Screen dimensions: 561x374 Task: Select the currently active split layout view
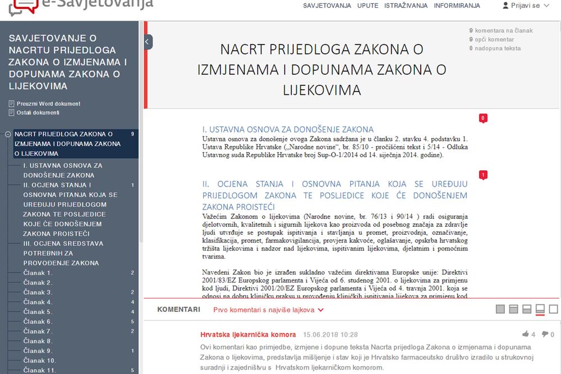click(x=540, y=309)
